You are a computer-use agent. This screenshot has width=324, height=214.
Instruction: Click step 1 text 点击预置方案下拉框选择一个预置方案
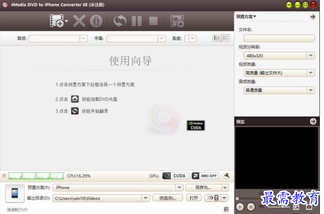point(95,85)
